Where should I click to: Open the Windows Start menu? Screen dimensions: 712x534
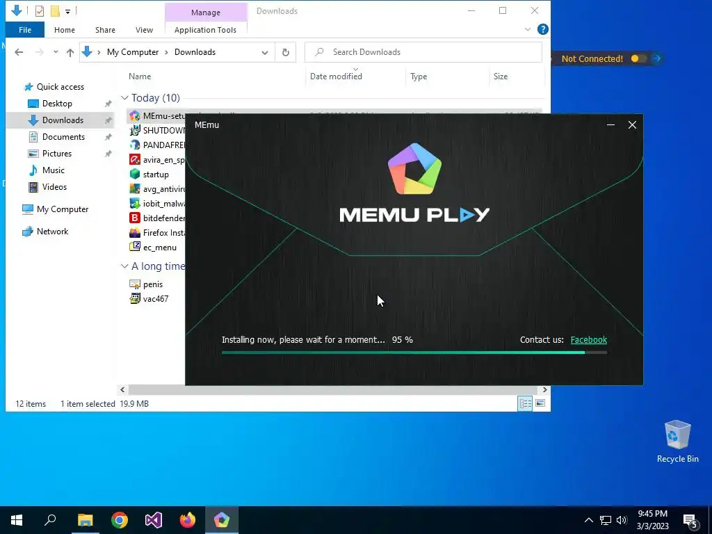pyautogui.click(x=17, y=520)
